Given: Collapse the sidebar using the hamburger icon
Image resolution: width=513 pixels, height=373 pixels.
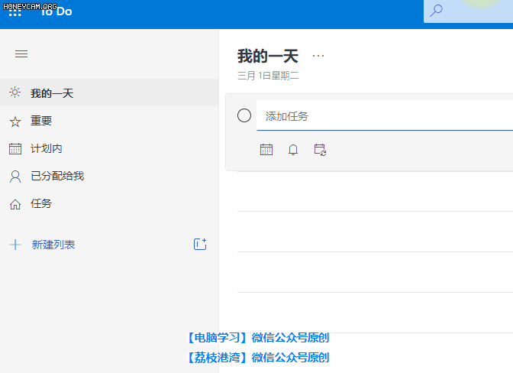Looking at the screenshot, I should click(21, 54).
